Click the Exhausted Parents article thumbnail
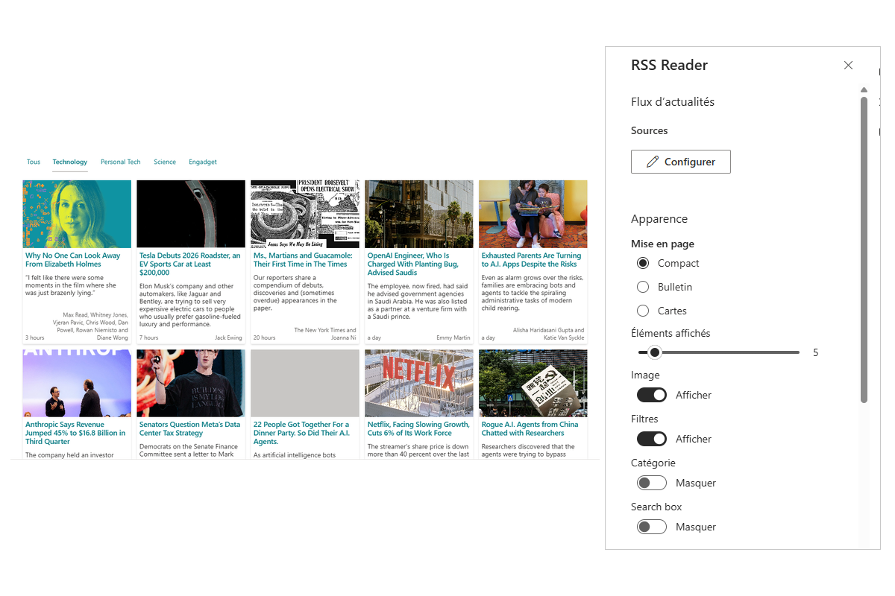895x596 pixels. (x=533, y=214)
